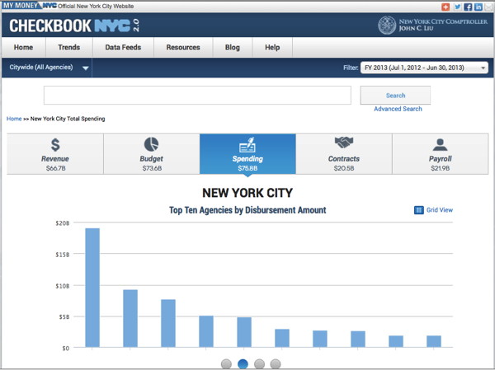Click the MY MONEY NYC badge
495x370 pixels.
(30, 6)
